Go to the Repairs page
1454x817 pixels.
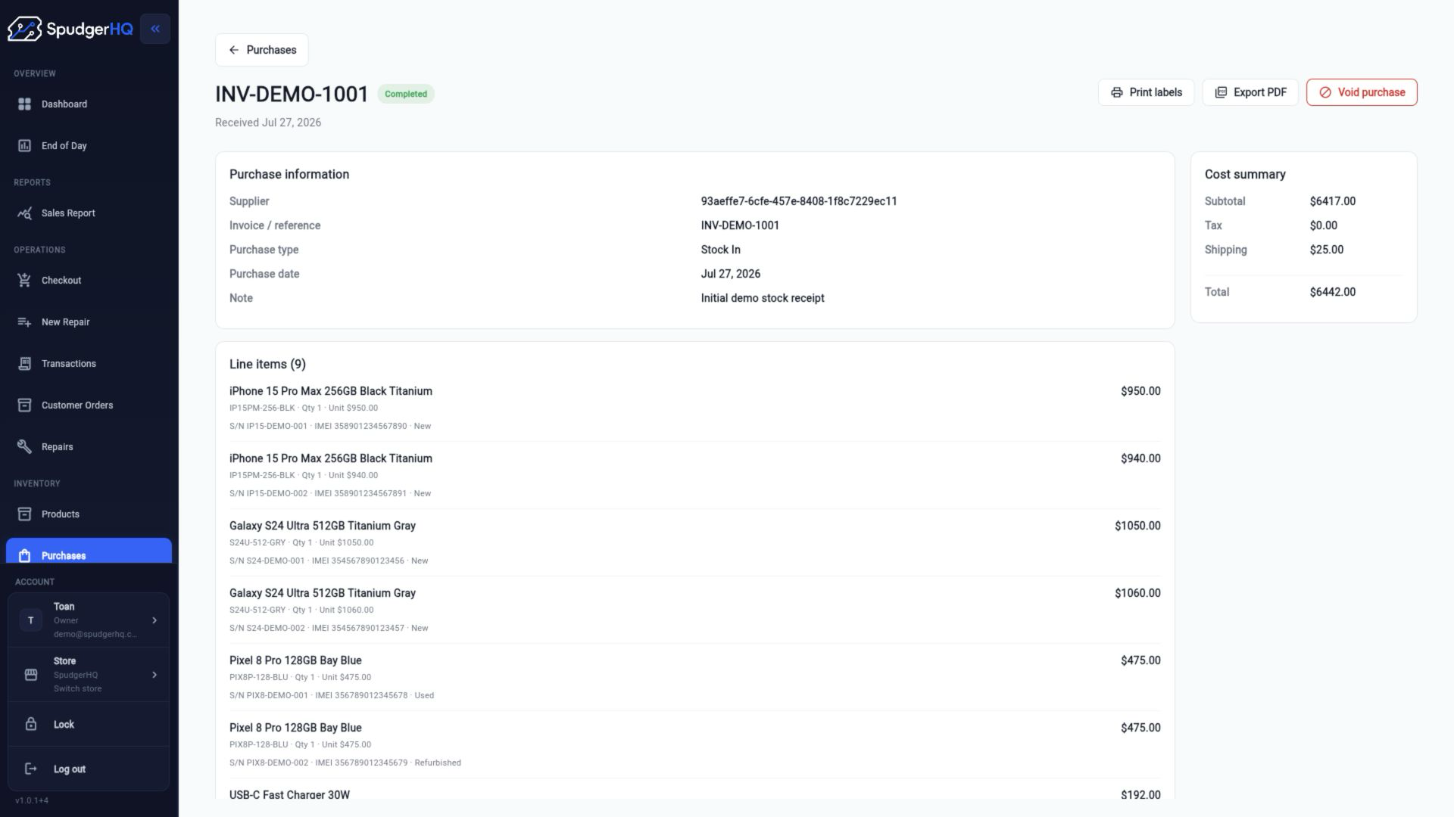tap(89, 446)
